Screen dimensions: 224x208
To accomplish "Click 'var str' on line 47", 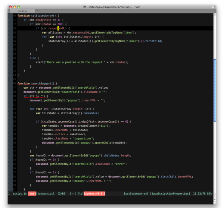I will (29, 88).
